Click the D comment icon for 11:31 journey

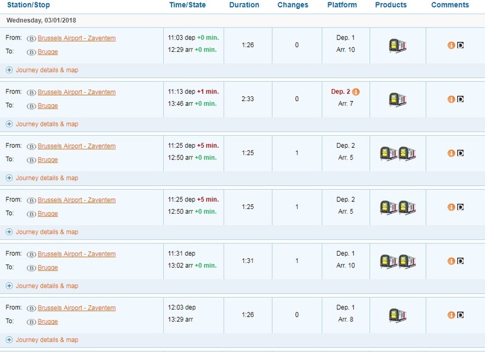click(x=460, y=261)
